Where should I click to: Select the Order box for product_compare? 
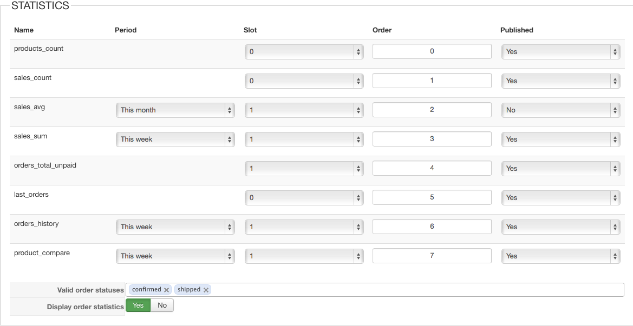pos(432,256)
